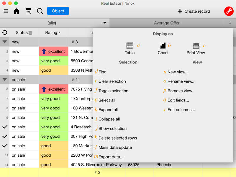236x177 pixels.
Task: Click the yellow summary row '# 3' count
Action: pyautogui.click(x=98, y=173)
